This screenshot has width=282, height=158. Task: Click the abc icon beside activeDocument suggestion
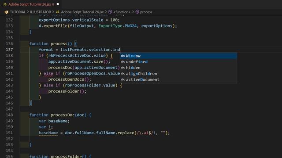tap(123, 79)
